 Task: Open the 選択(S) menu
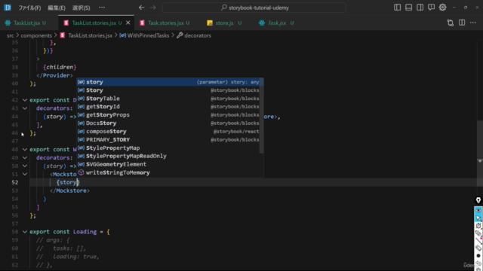81,8
